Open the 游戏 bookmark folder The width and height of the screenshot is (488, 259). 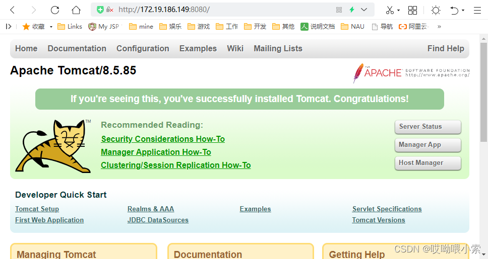[x=199, y=26]
